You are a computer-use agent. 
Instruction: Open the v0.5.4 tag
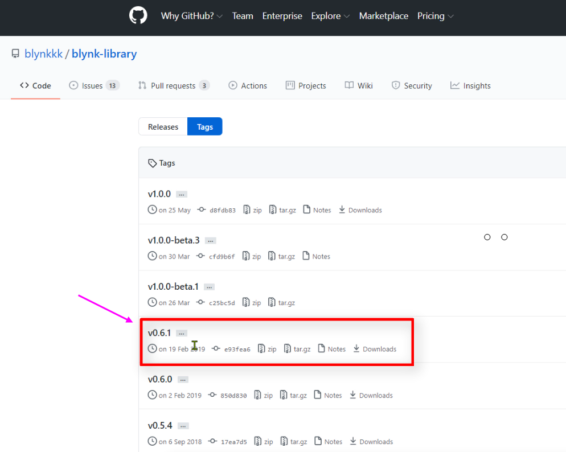pyautogui.click(x=160, y=426)
